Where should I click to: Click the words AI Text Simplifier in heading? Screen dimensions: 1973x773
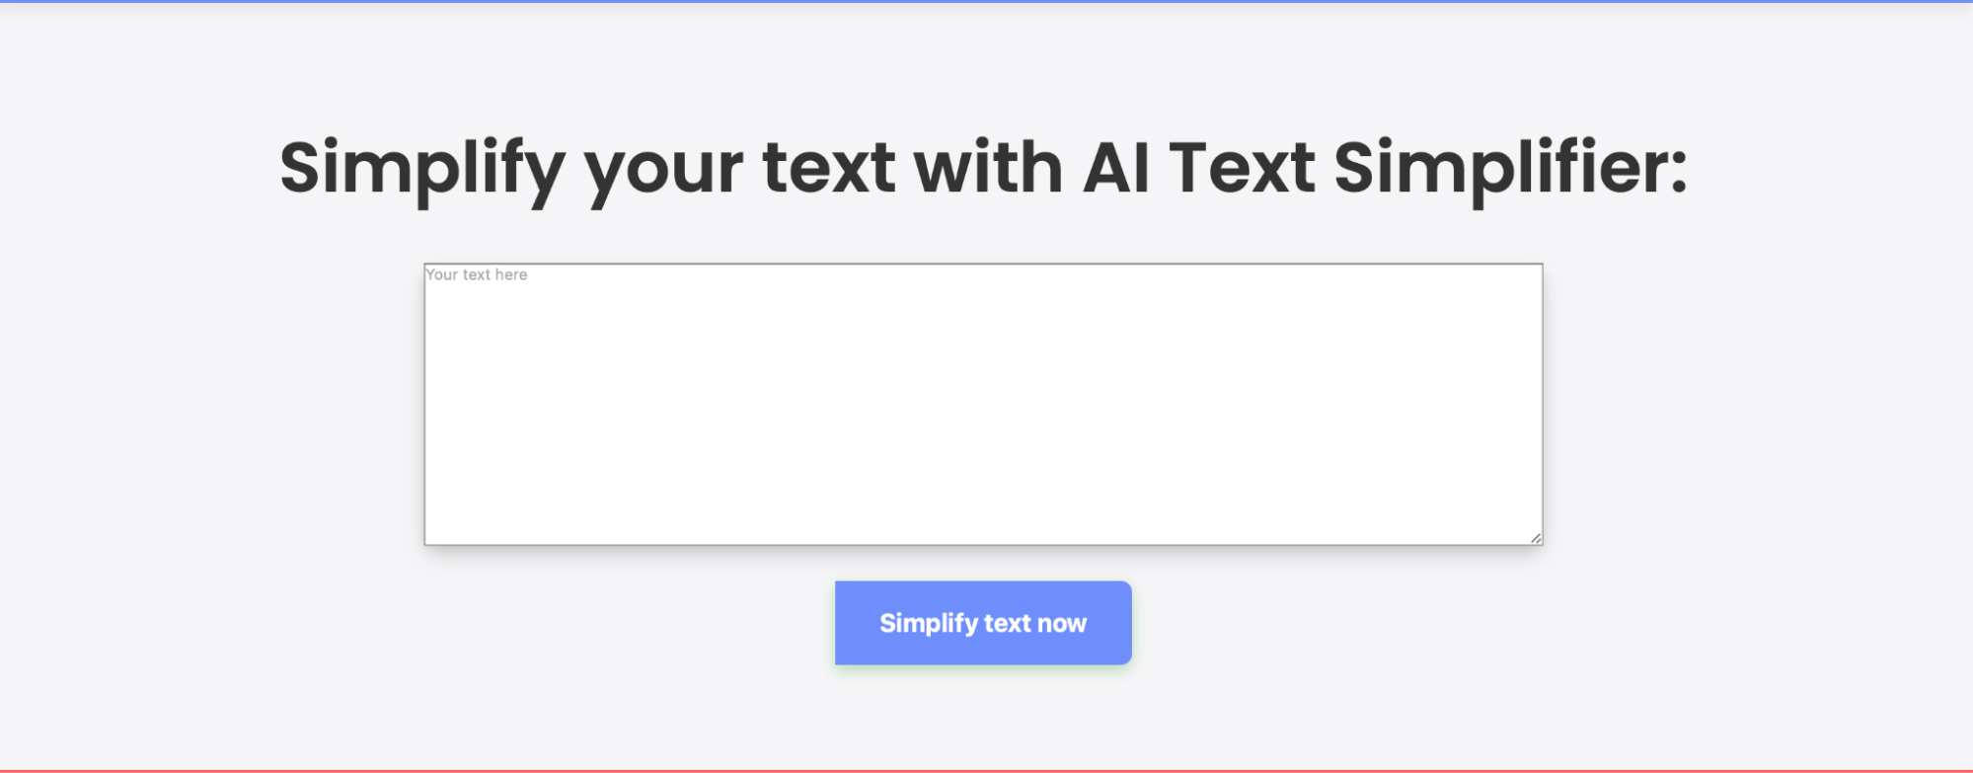1382,168
